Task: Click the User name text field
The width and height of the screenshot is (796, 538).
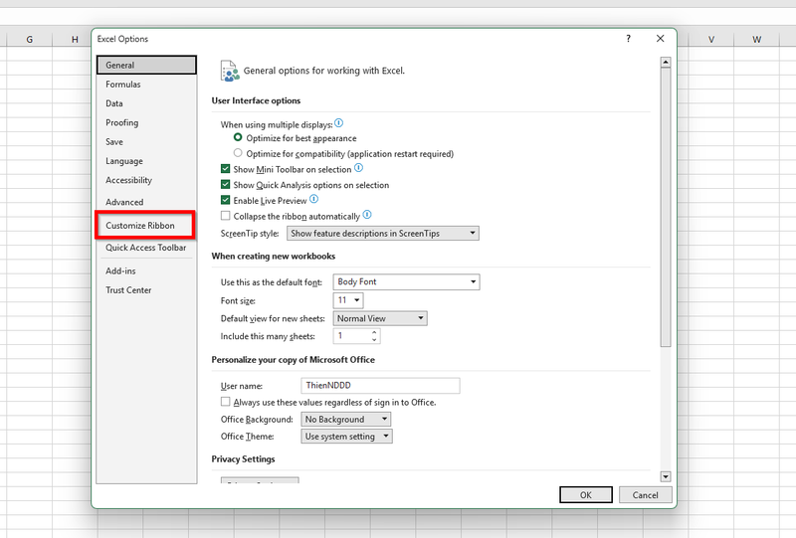Action: point(380,385)
